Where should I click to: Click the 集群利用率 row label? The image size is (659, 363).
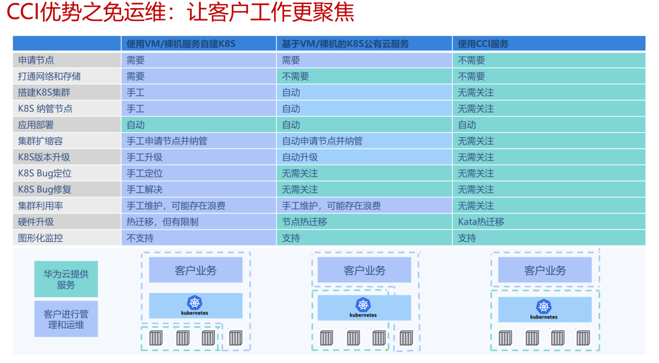tap(67, 206)
